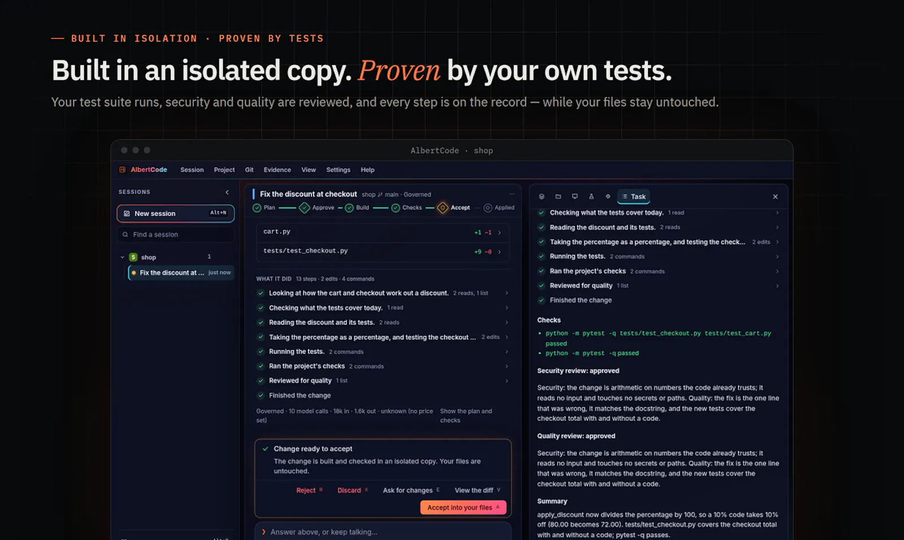
Task: Click the green shop project badge icon
Action: [133, 257]
